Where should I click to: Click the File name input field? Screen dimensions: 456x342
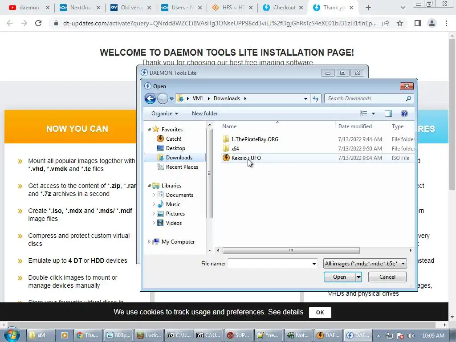(269, 264)
